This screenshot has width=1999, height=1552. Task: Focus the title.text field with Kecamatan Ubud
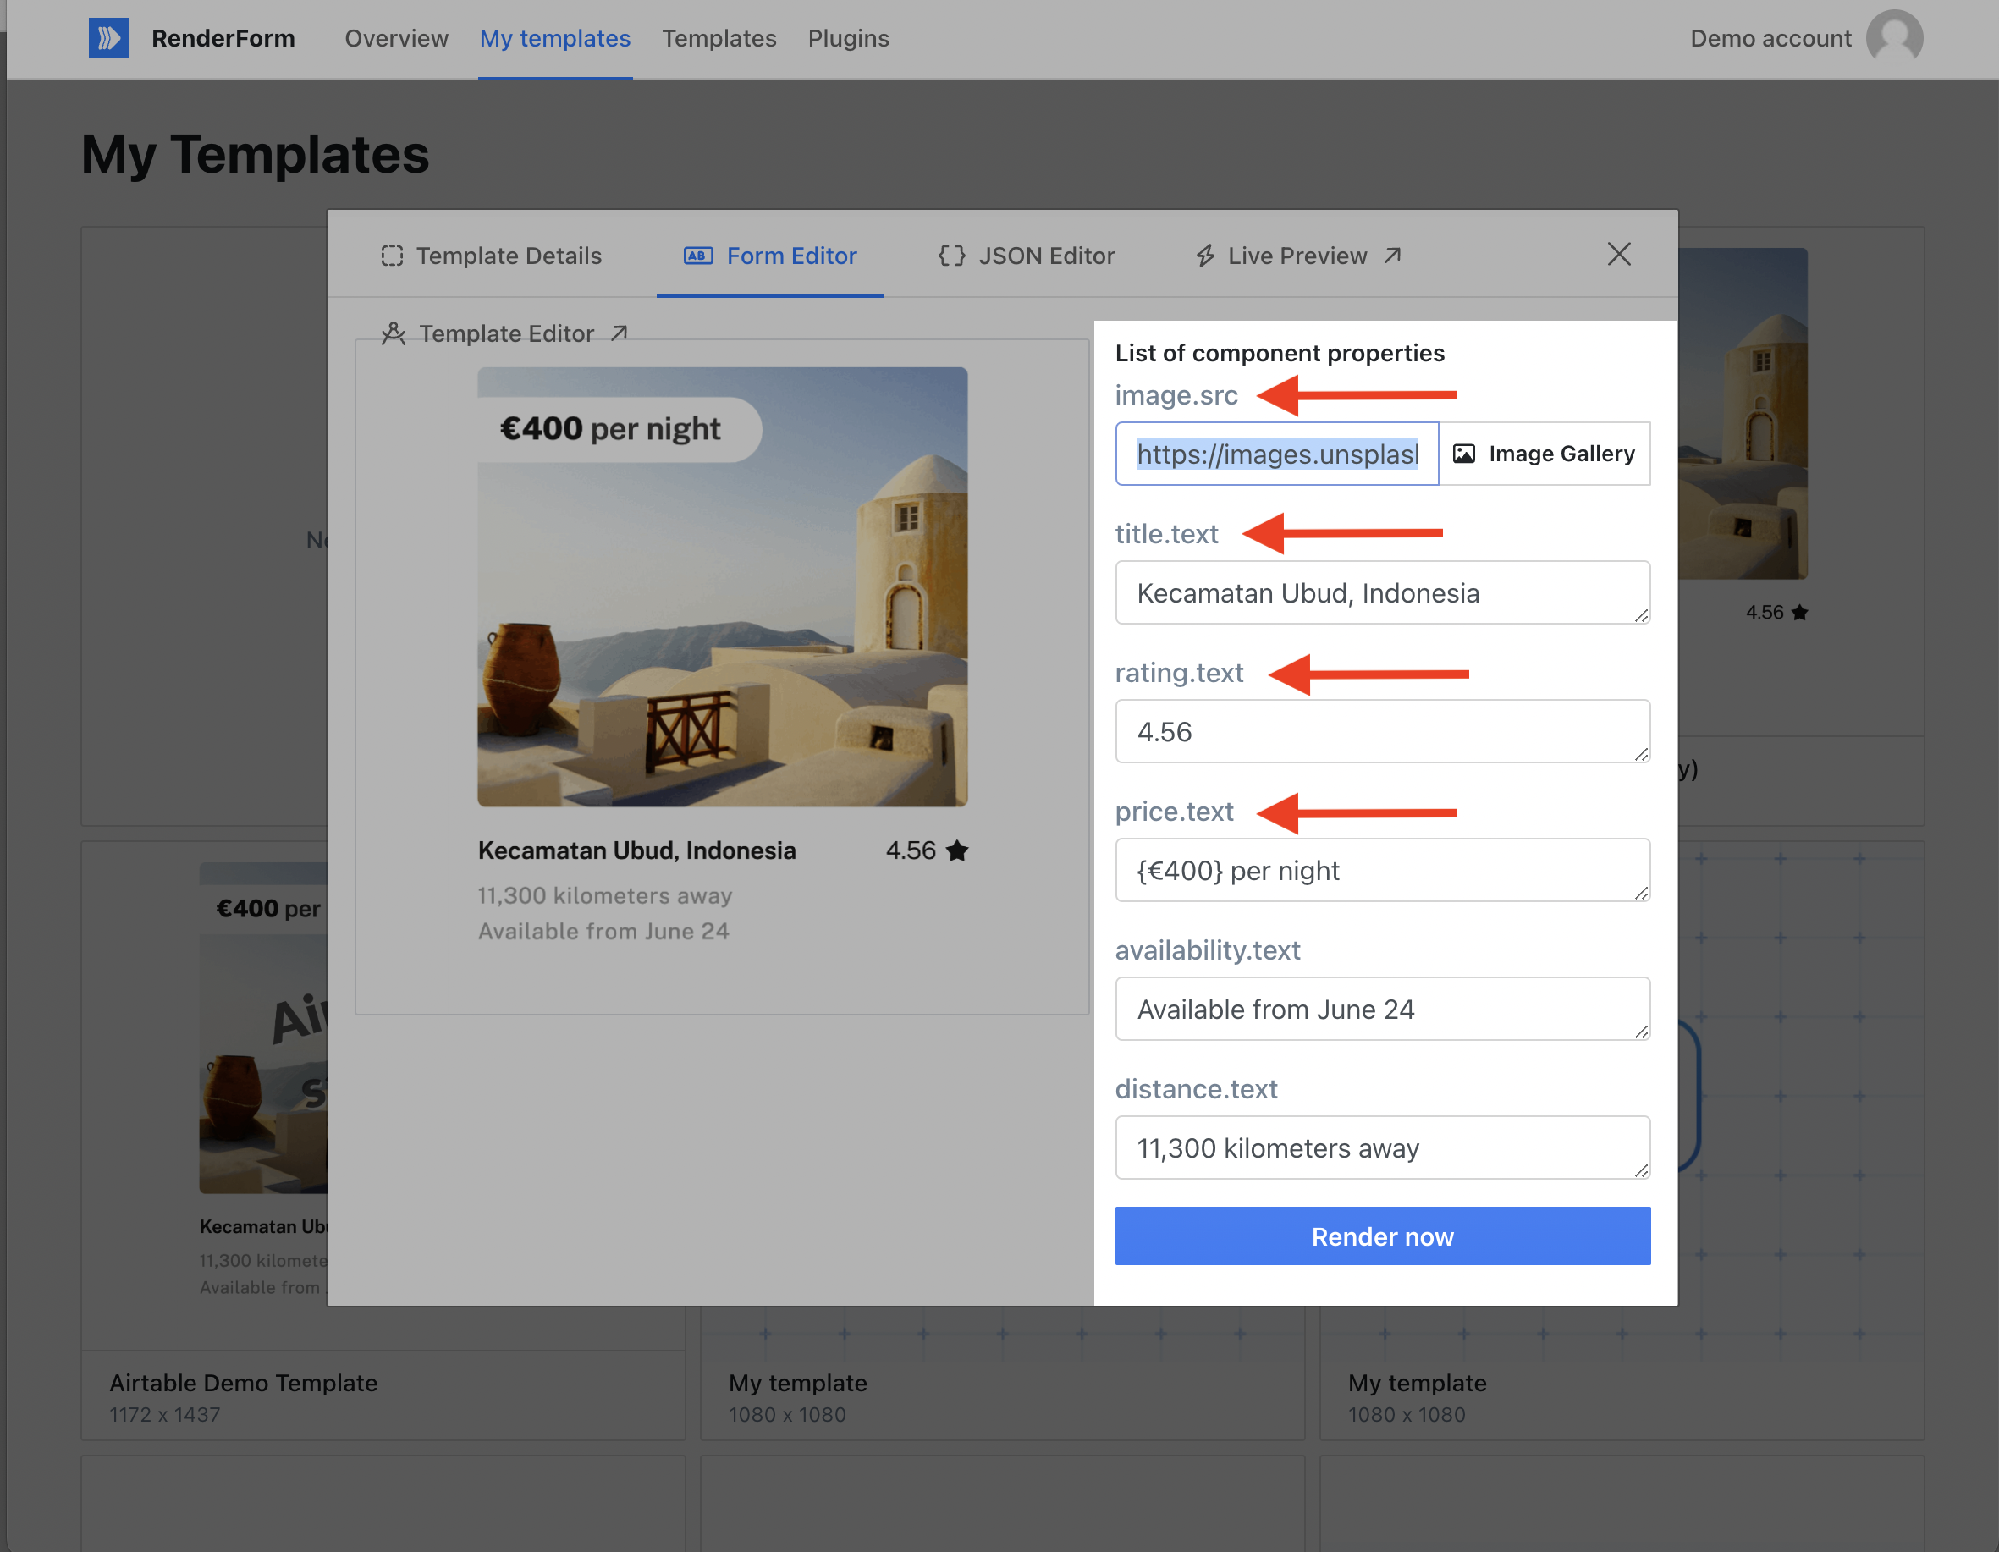1382,593
